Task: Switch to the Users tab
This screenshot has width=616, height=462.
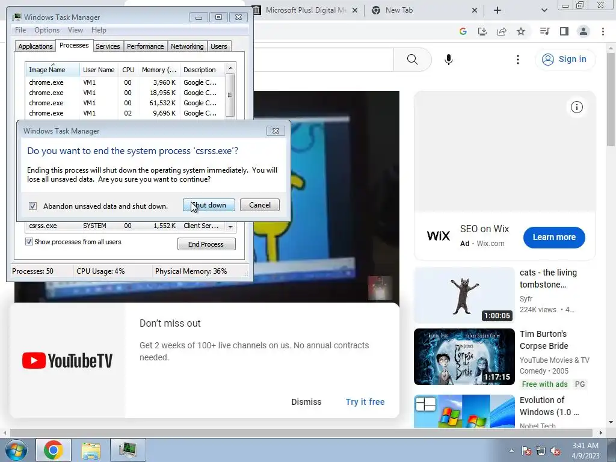Action: [x=218, y=46]
